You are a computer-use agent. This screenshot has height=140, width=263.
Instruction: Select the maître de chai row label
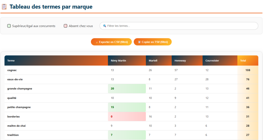tap(16, 126)
